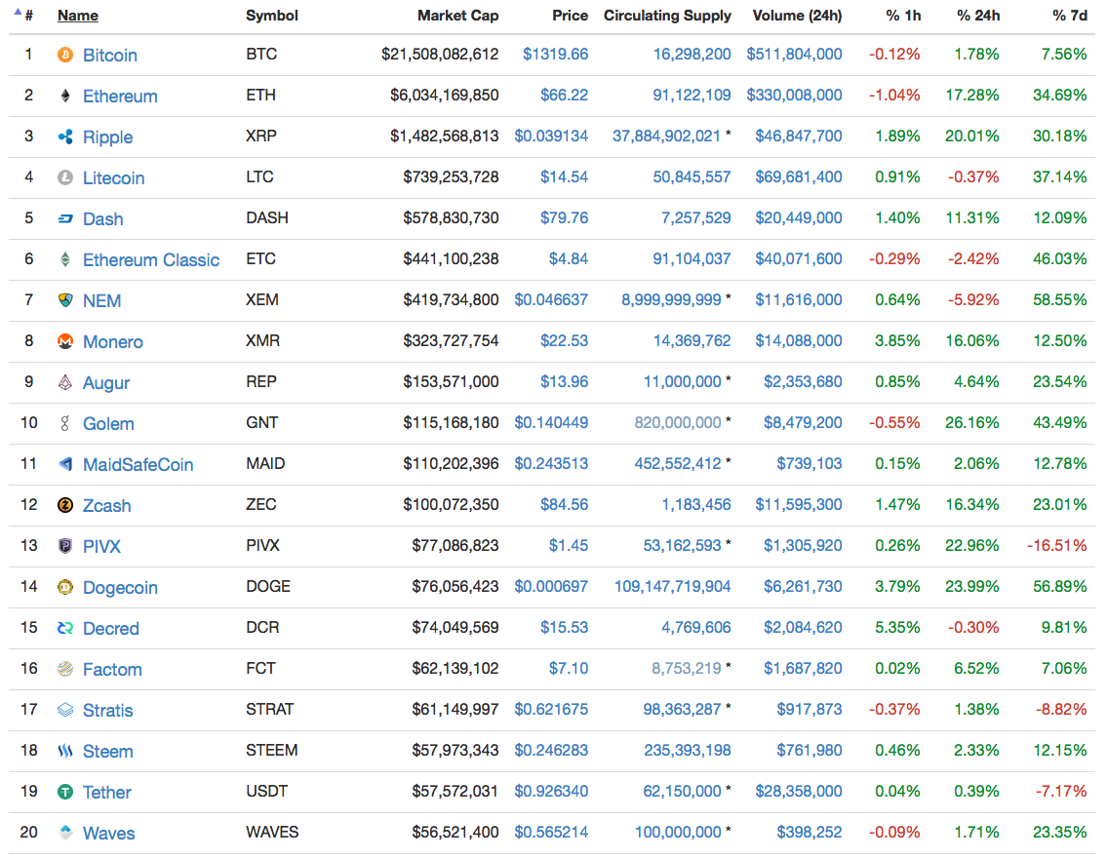Click Factom supply 8,753,219
Image resolution: width=1107 pixels, height=859 pixels.
[687, 669]
